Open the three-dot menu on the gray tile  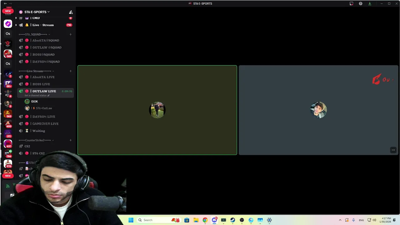pos(393,150)
